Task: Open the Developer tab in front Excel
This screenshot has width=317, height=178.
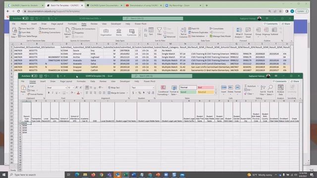Action: (125, 81)
